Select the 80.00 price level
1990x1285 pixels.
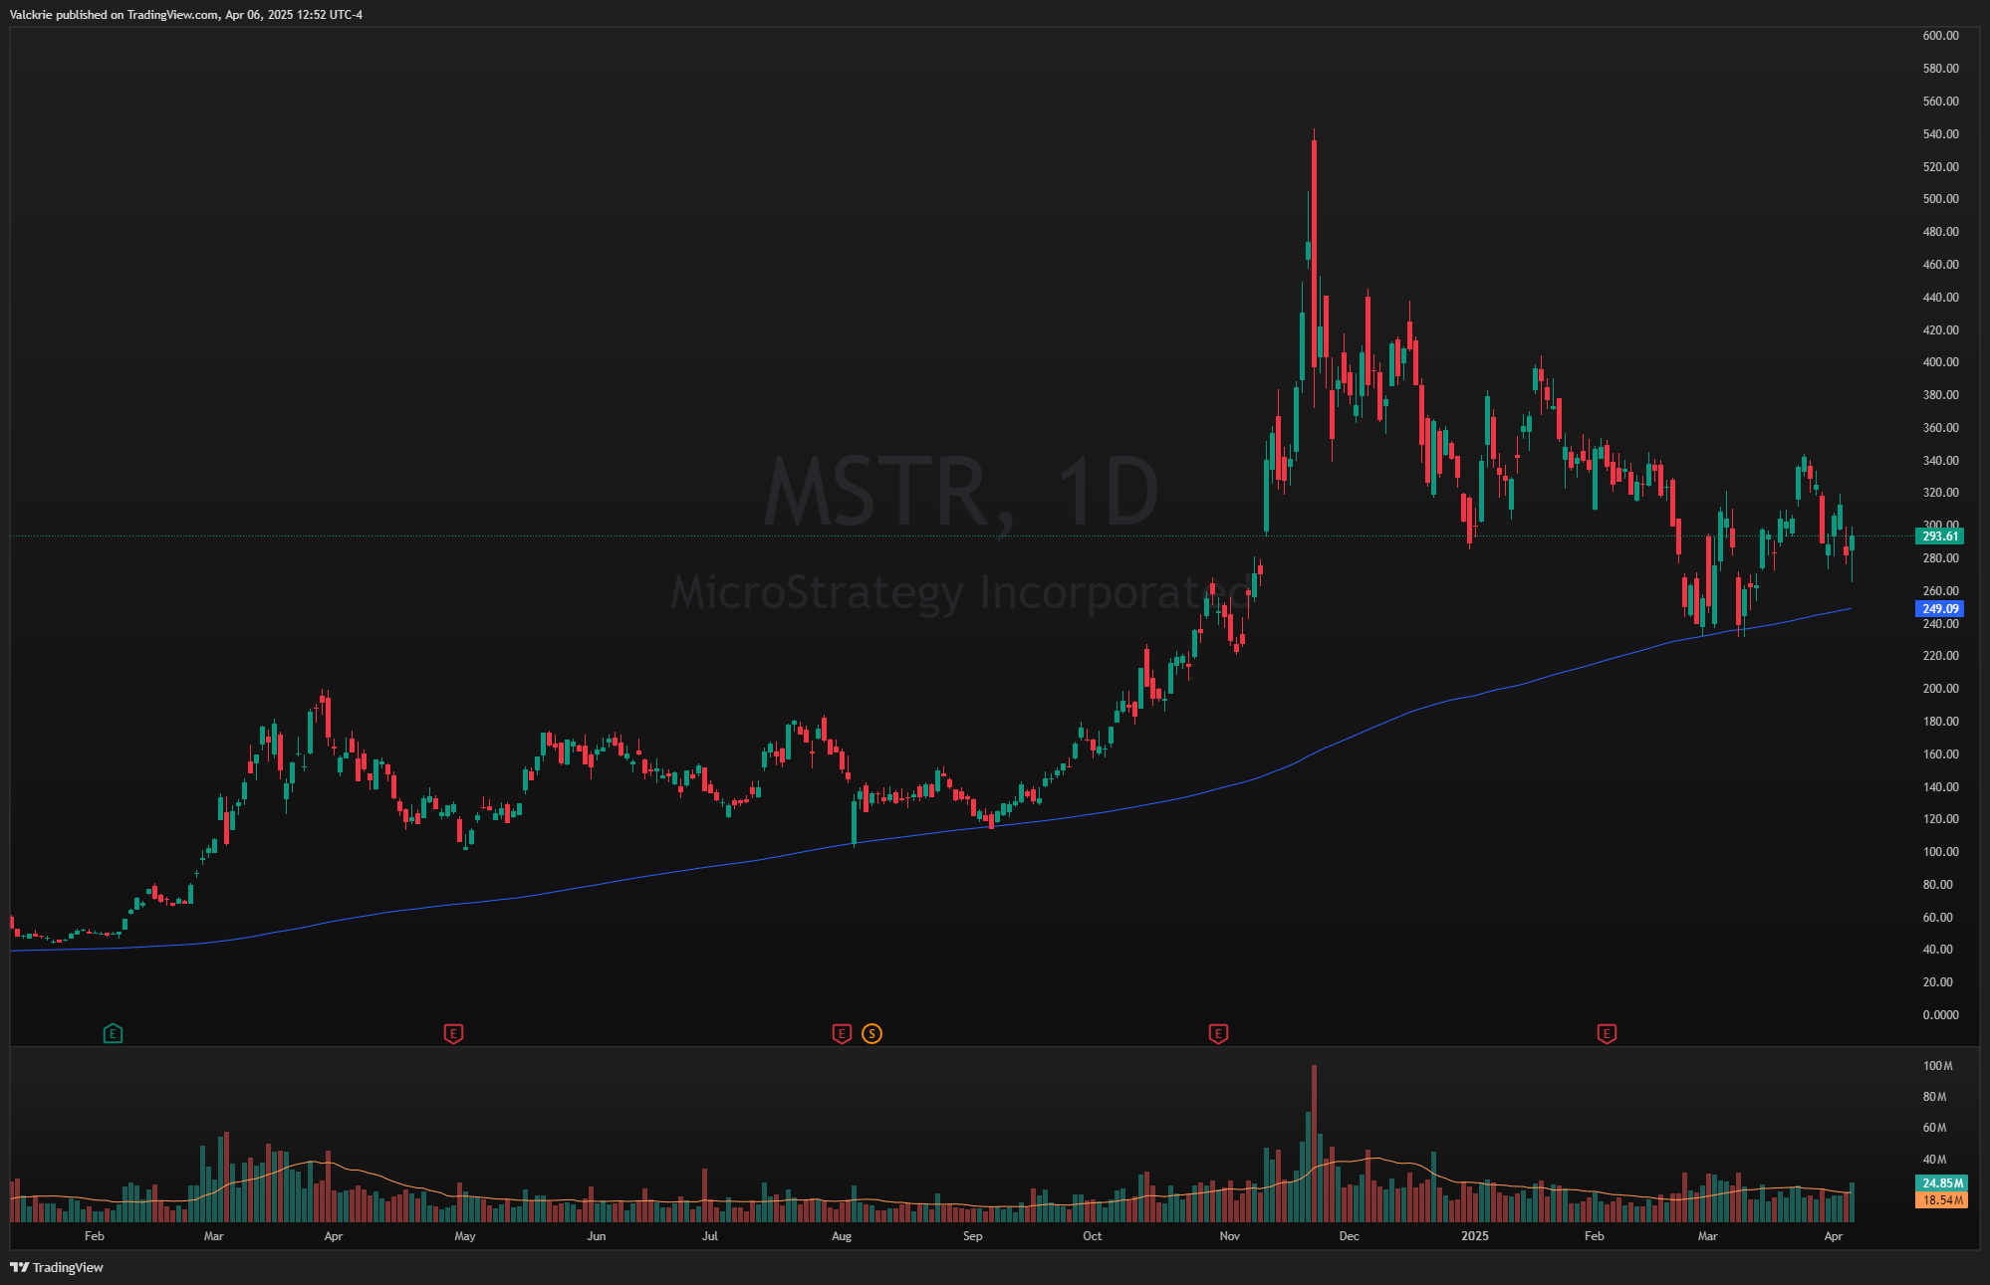(1937, 885)
